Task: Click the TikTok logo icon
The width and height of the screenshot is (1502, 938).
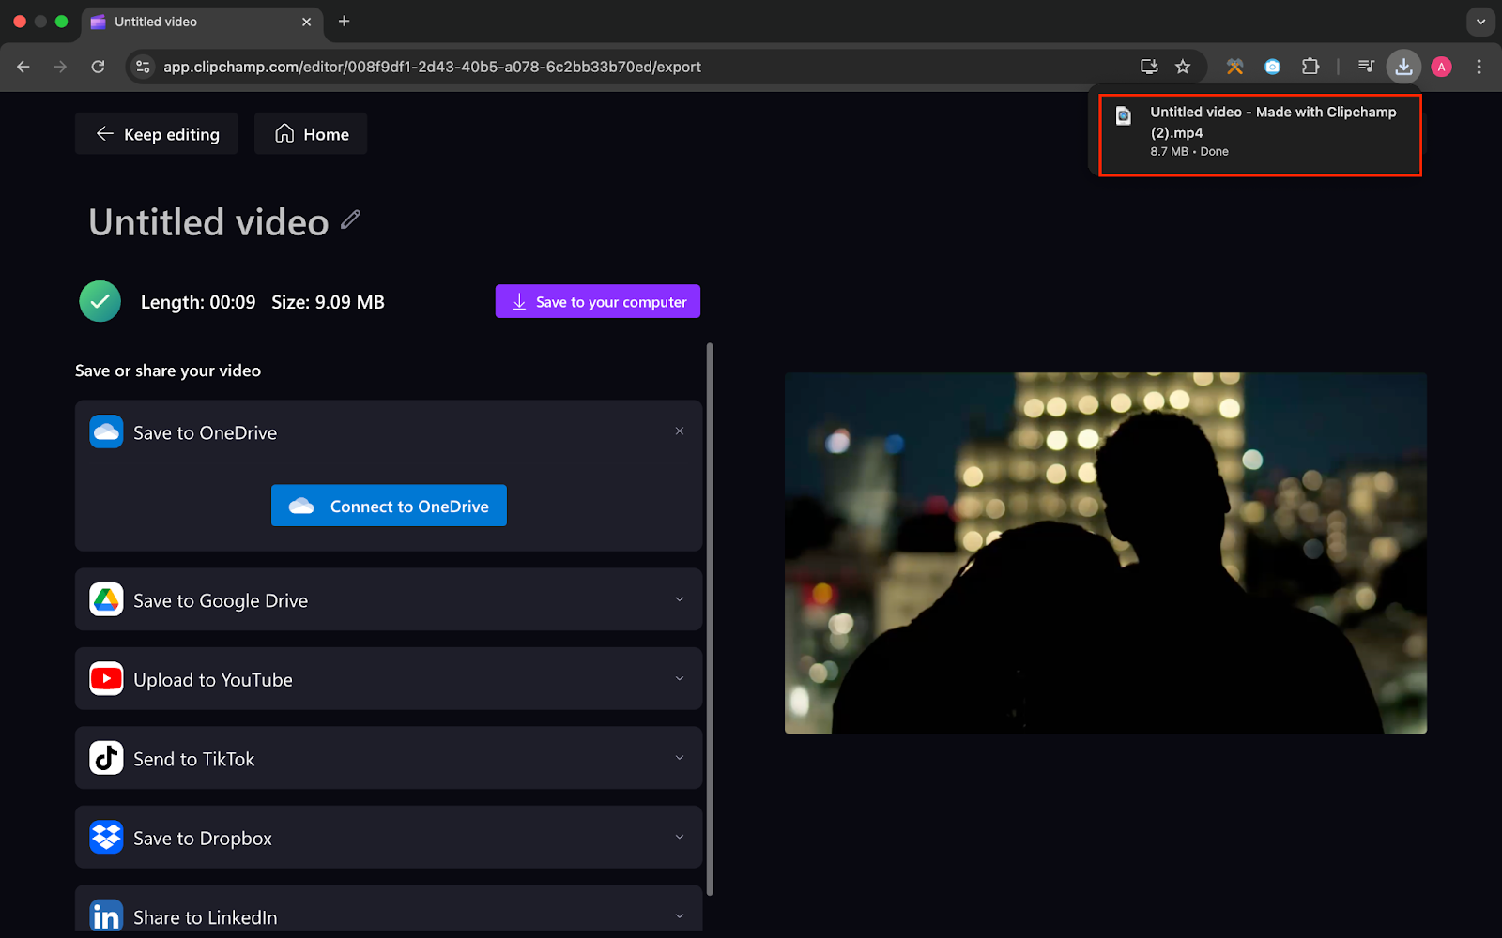Action: pos(106,758)
